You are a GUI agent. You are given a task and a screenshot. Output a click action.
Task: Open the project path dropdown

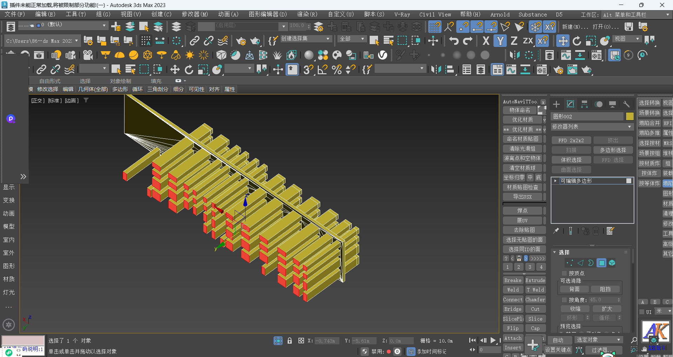coord(42,41)
